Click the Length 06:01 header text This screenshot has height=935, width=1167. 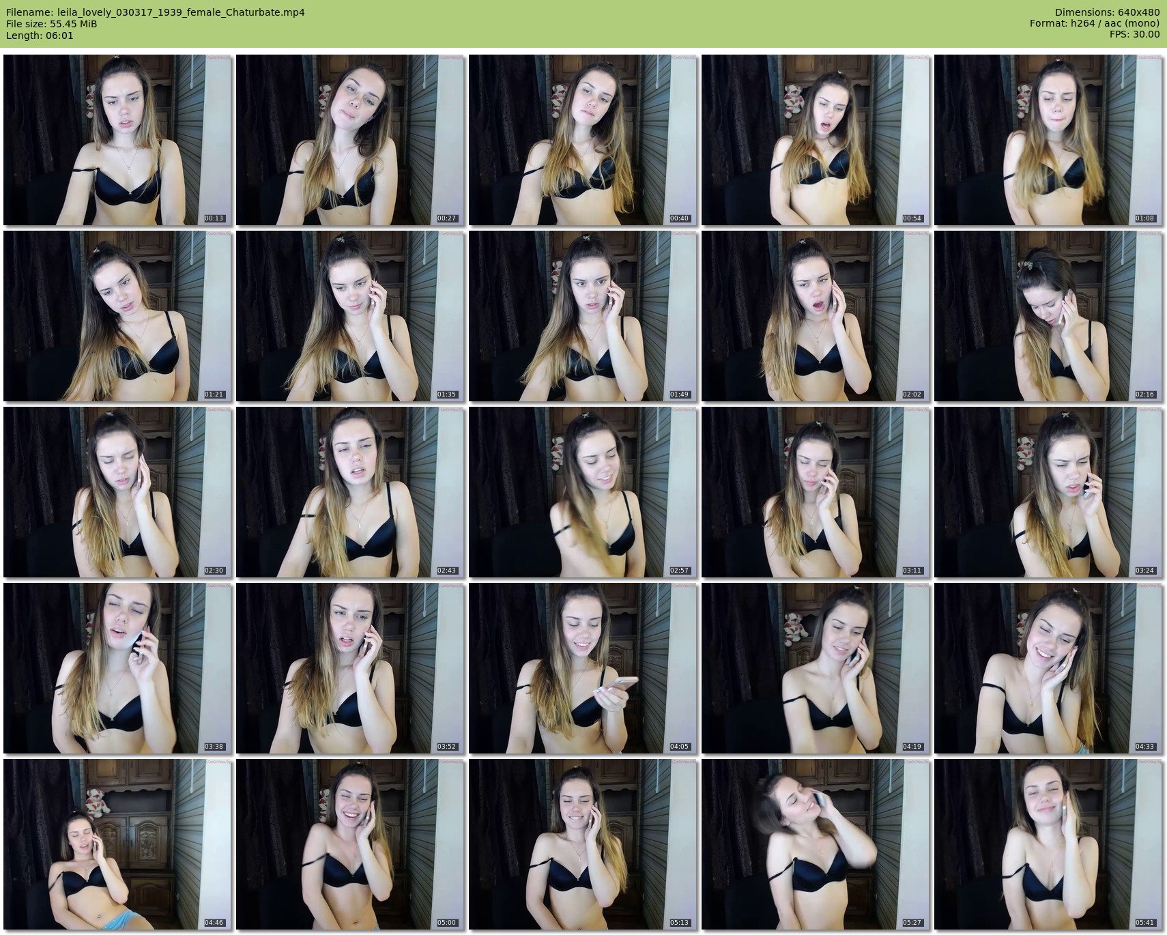pos(40,35)
